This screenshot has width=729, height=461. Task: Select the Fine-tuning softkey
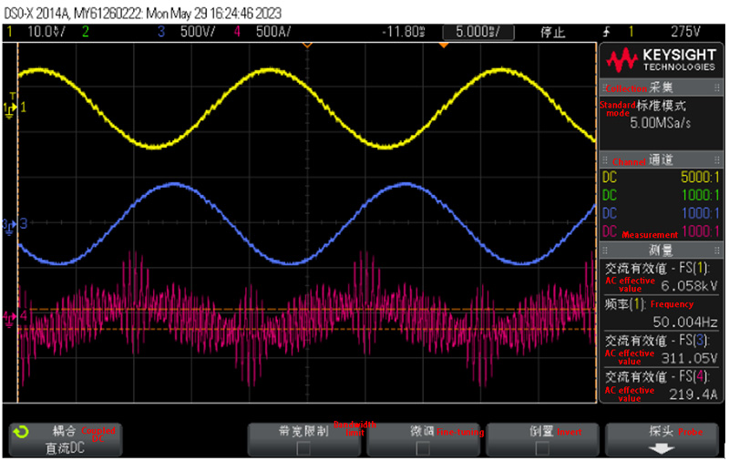pos(423,440)
